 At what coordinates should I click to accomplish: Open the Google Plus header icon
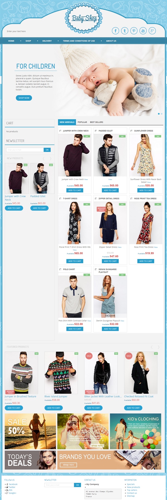click(152, 31)
